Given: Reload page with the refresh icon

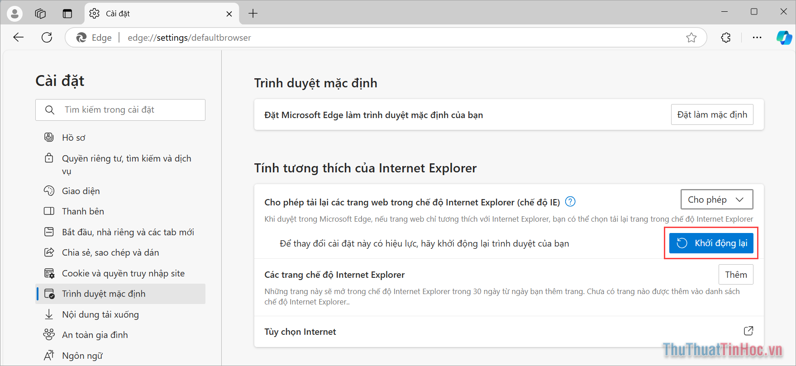Looking at the screenshot, I should (x=47, y=38).
